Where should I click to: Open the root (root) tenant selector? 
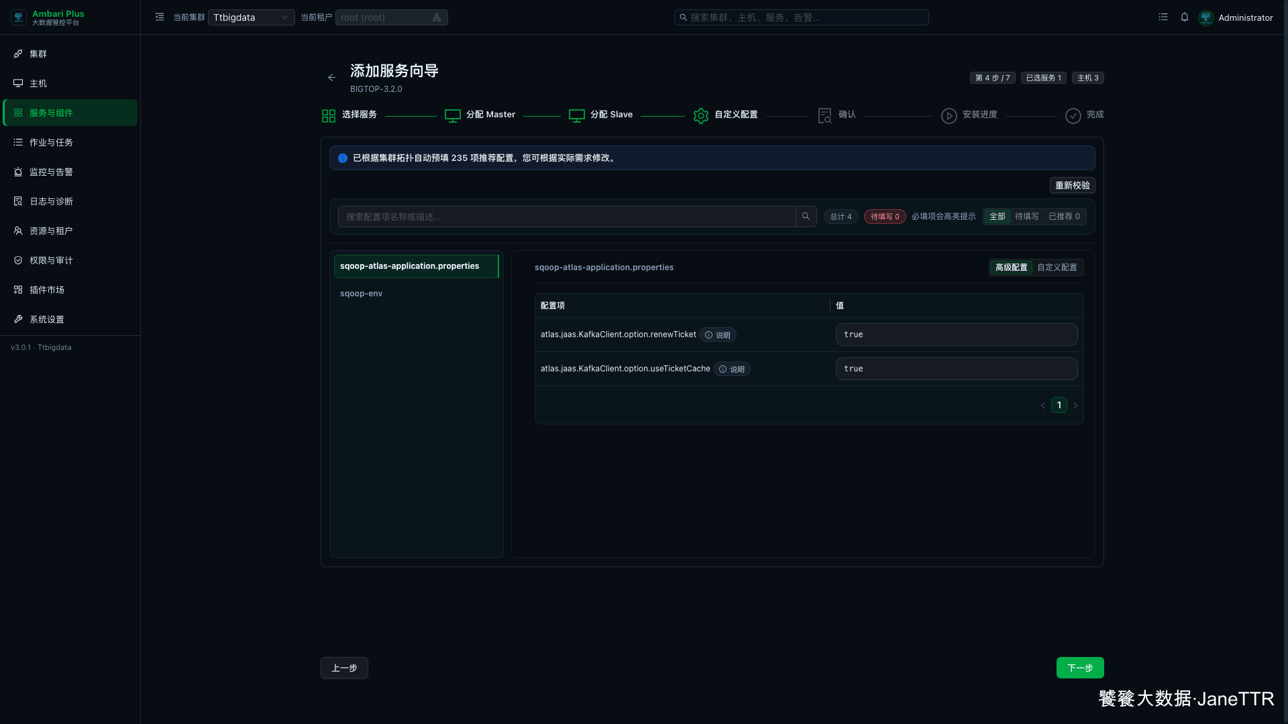pyautogui.click(x=391, y=17)
